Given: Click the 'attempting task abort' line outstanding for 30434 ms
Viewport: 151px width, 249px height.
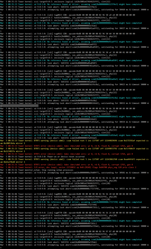Looking at the screenshot, I should (x=74, y=123).
